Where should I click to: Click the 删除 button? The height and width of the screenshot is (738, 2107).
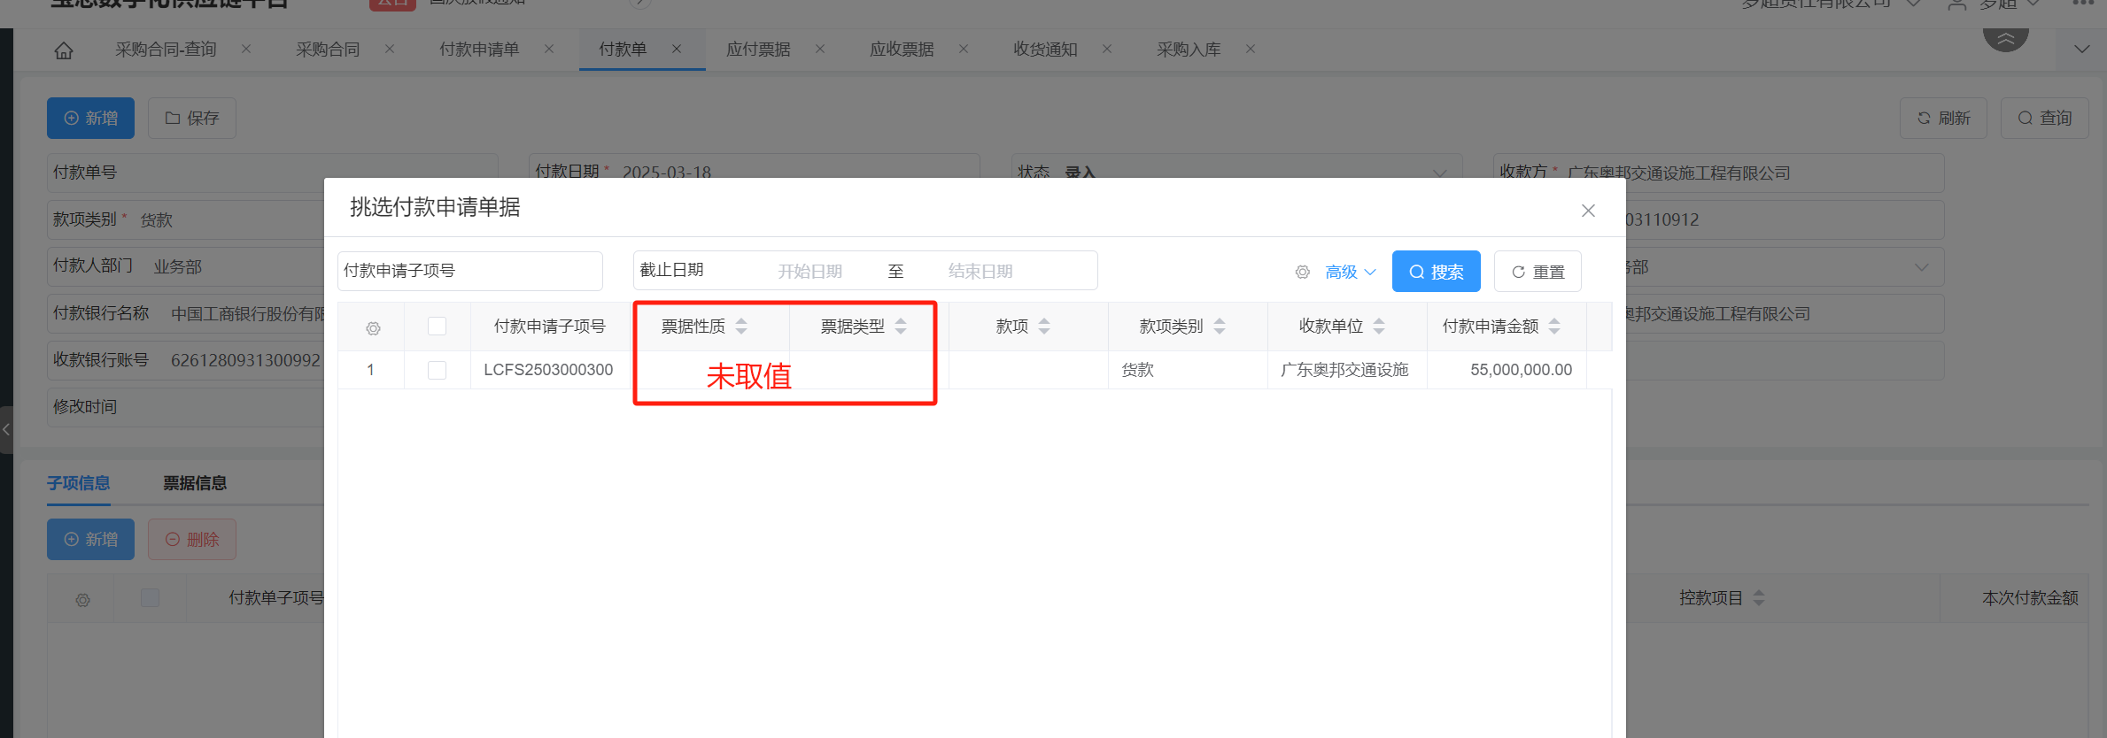click(192, 539)
